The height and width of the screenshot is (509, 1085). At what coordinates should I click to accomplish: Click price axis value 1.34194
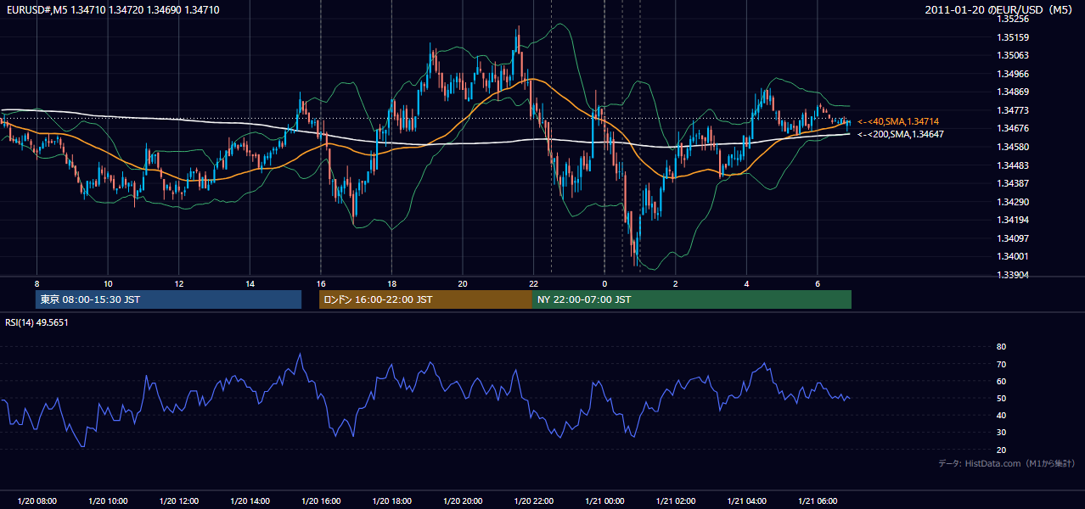(x=1012, y=220)
